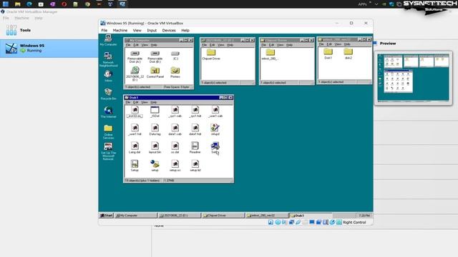The image size is (458, 257).
Task: Select setup.lid file in Disk1
Action: pyautogui.click(x=195, y=166)
